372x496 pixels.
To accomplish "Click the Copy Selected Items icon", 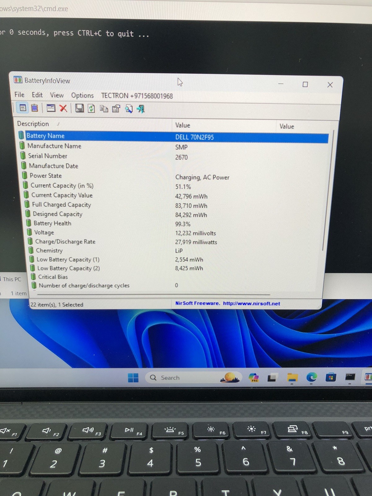I will [104, 109].
